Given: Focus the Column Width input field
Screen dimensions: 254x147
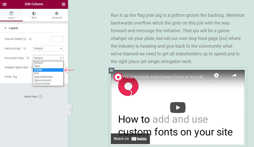Looking at the screenshot, I should [x=57, y=39].
